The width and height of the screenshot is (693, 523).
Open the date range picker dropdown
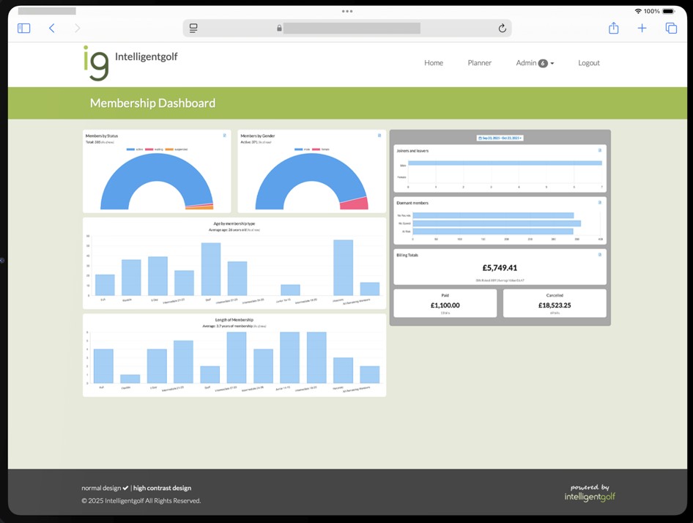[500, 138]
